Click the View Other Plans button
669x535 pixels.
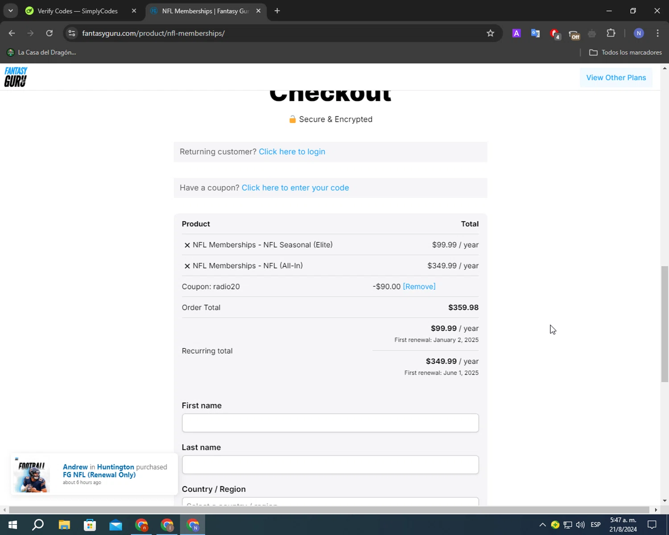pos(616,78)
